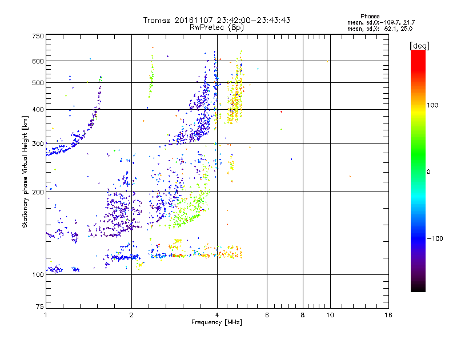Click the y-axis tick label "75"

[x=40, y=306]
